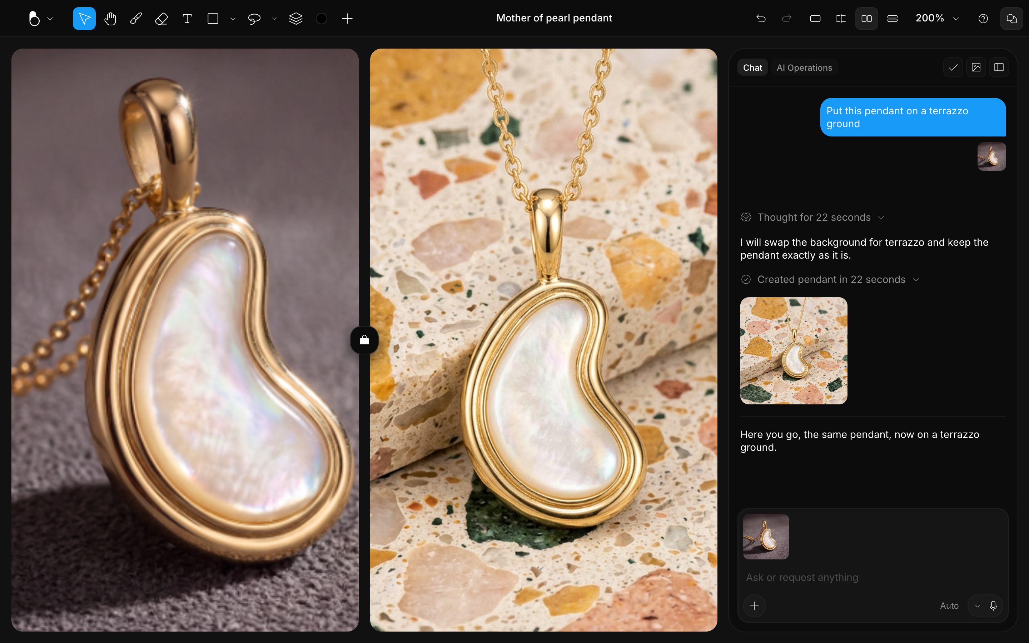This screenshot has width=1029, height=643.
Task: Switch to stacked rows view
Action: (893, 18)
